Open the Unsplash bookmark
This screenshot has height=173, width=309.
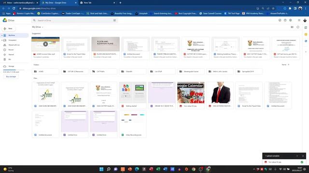[x=141, y=13]
